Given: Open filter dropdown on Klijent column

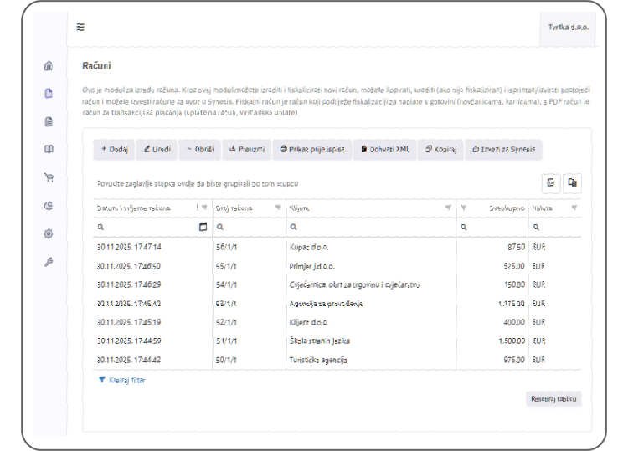Looking at the screenshot, I should tap(448, 208).
